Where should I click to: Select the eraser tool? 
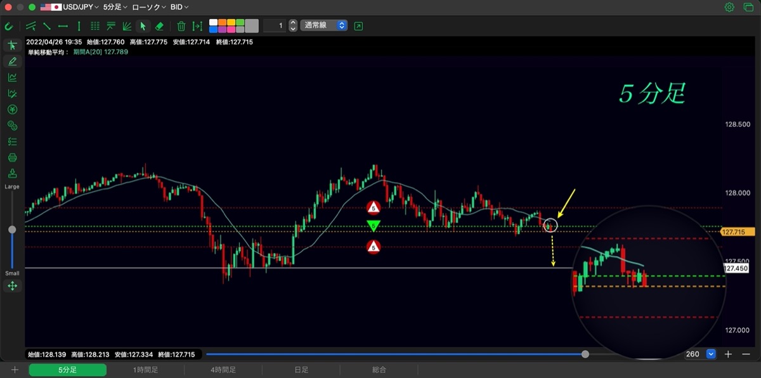[159, 26]
